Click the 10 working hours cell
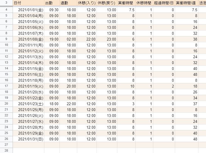The height and width of the screenshot is (153, 206). coord(126,86)
